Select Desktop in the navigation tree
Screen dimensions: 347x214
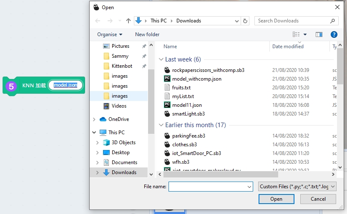point(121,153)
